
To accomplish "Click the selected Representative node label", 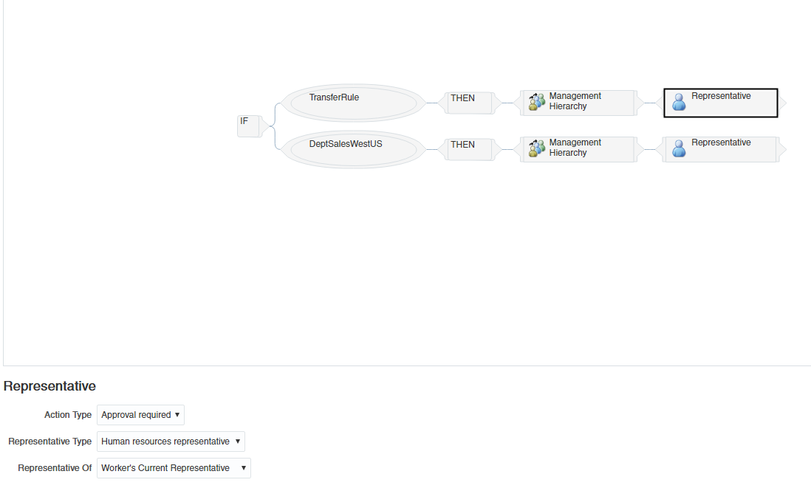I will 721,96.
